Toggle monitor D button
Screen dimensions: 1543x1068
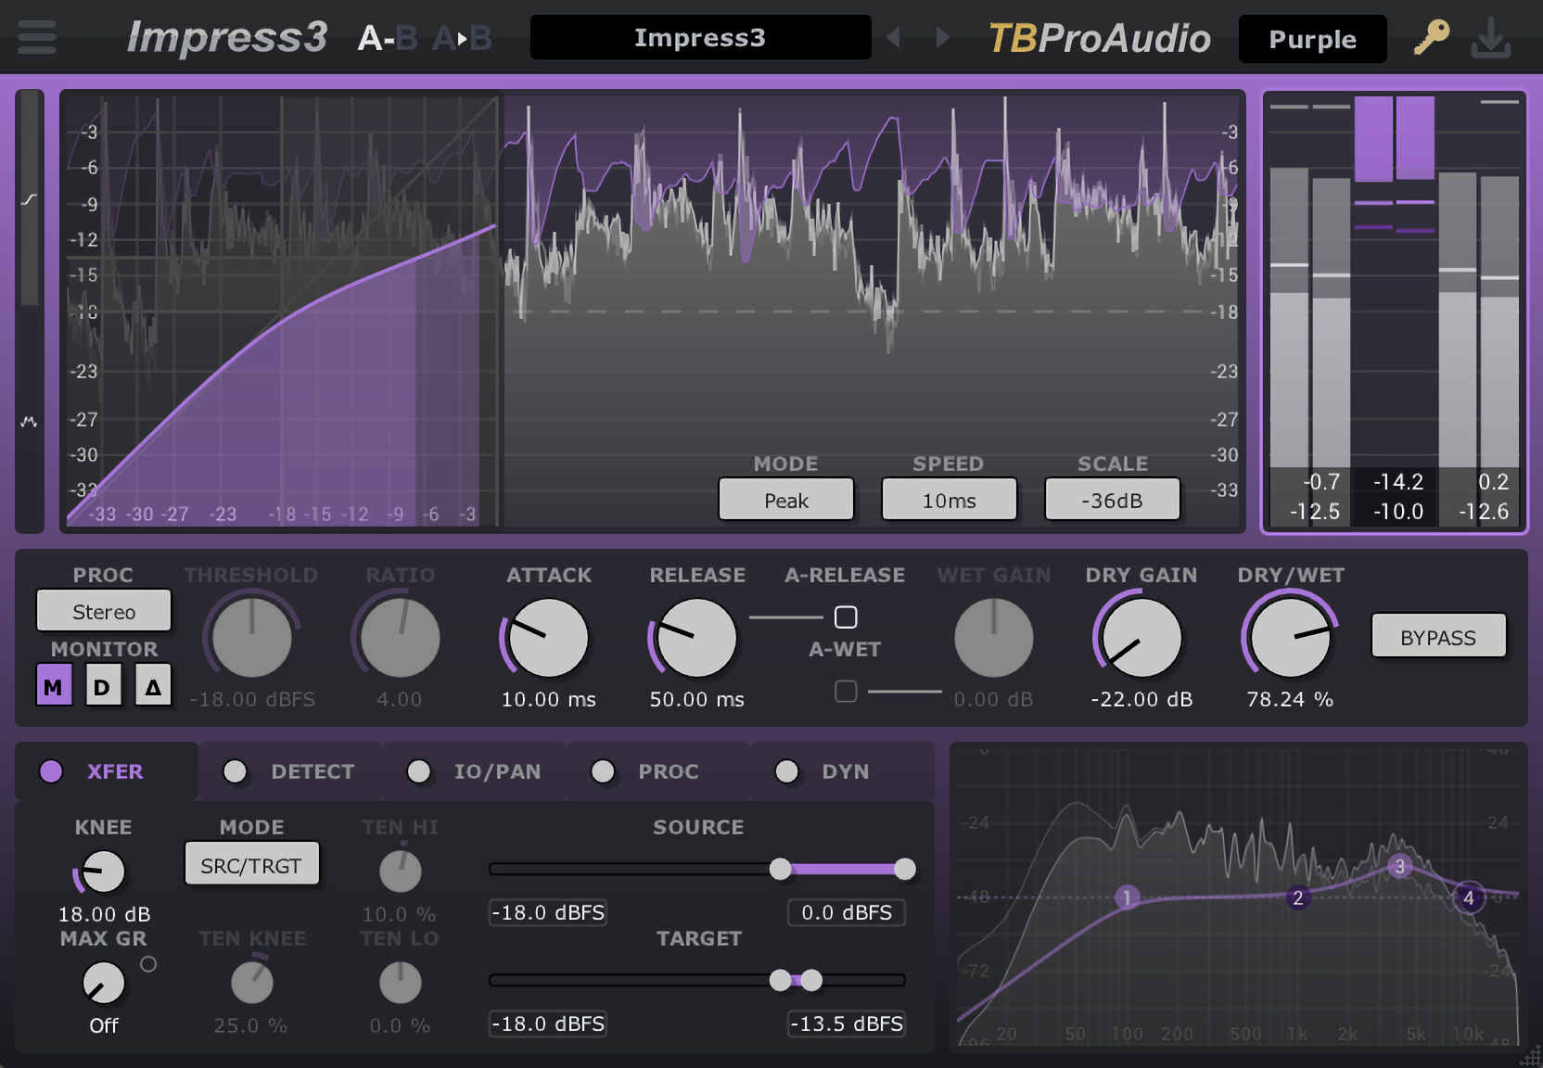point(103,687)
